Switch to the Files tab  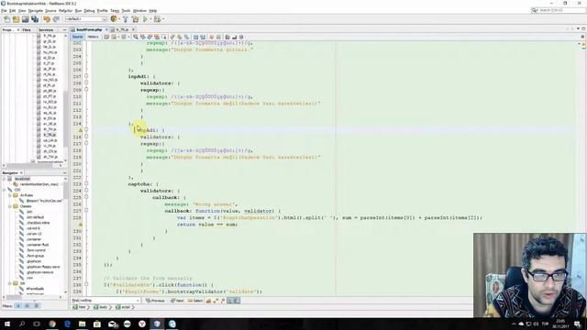pos(27,29)
